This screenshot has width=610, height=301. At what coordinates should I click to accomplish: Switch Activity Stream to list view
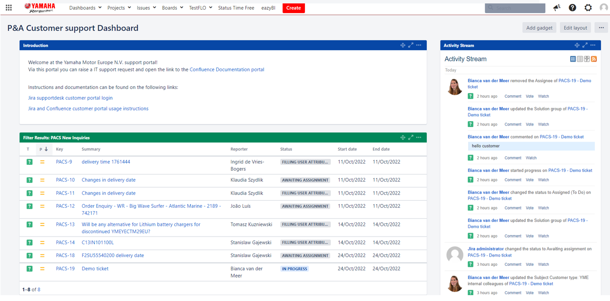(580, 59)
